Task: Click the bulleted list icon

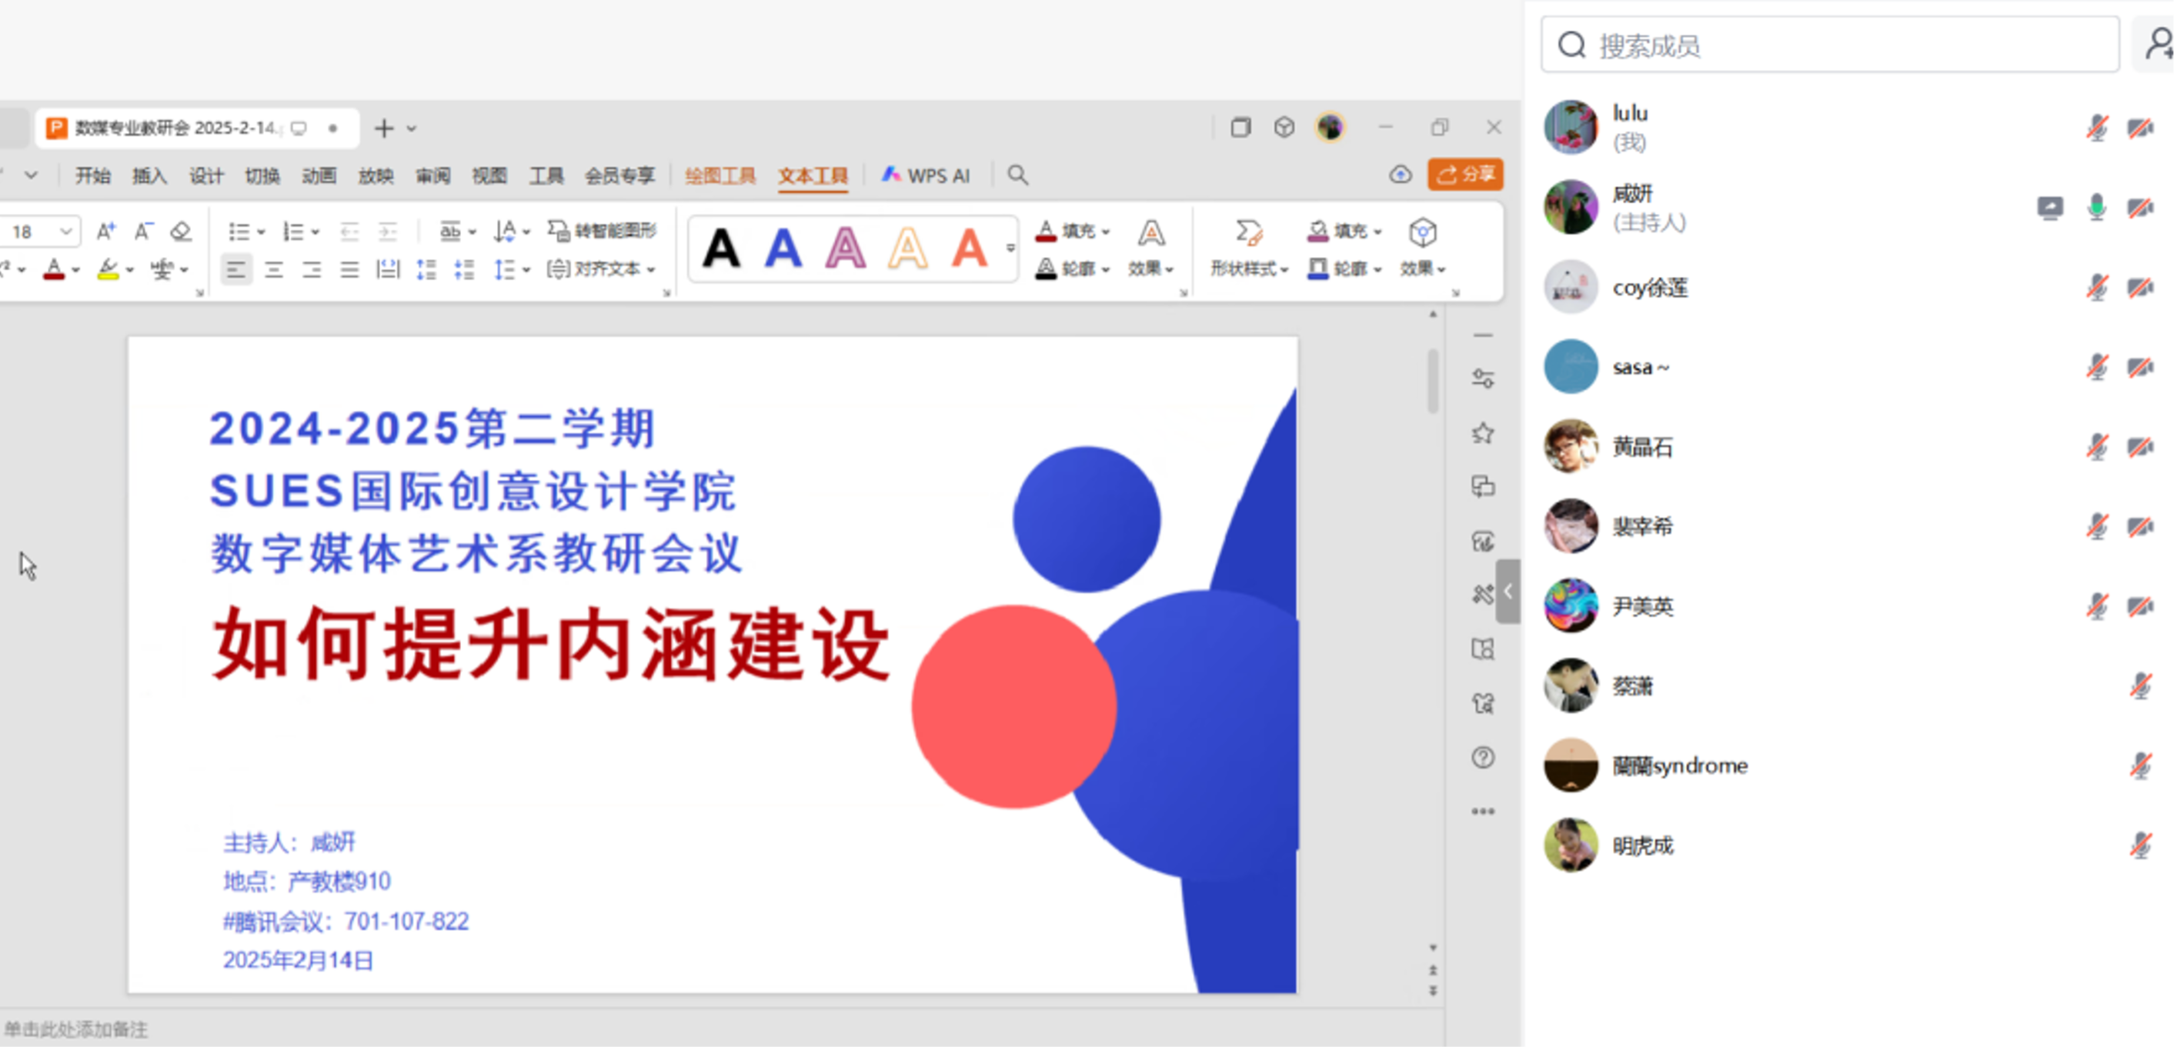Action: 240,231
